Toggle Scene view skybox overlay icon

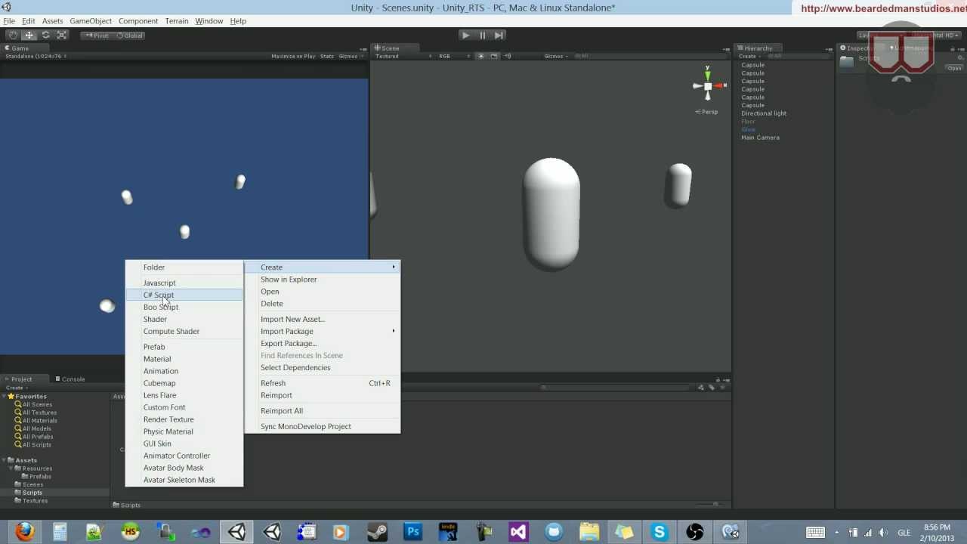494,56
